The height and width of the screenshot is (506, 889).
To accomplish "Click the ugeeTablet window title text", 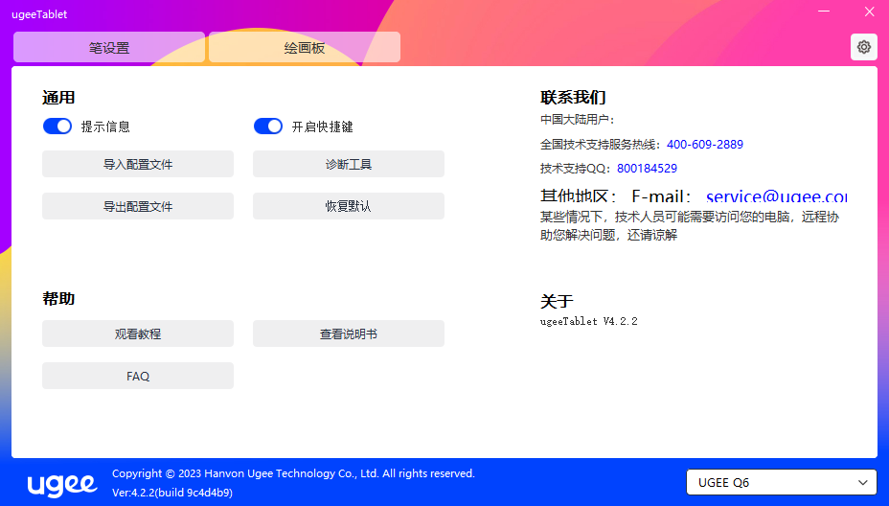I will tap(39, 14).
